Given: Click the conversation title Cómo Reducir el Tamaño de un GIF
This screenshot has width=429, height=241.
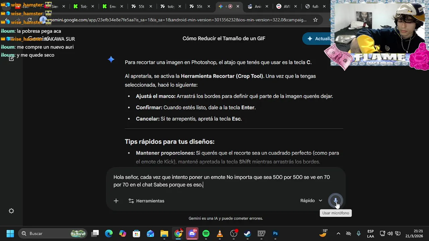Looking at the screenshot, I should (x=224, y=38).
